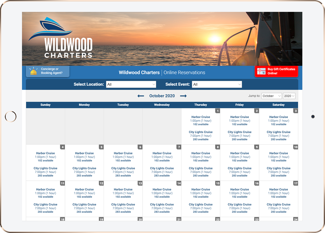Image resolution: width=325 pixels, height=233 pixels.
Task: Select the Harbor Cruise on October 8
Action: 200,153
